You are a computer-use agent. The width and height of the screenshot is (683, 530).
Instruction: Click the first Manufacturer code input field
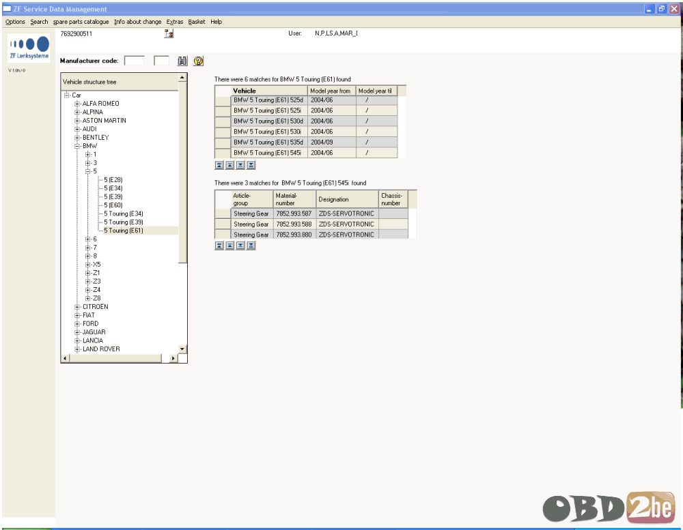134,61
